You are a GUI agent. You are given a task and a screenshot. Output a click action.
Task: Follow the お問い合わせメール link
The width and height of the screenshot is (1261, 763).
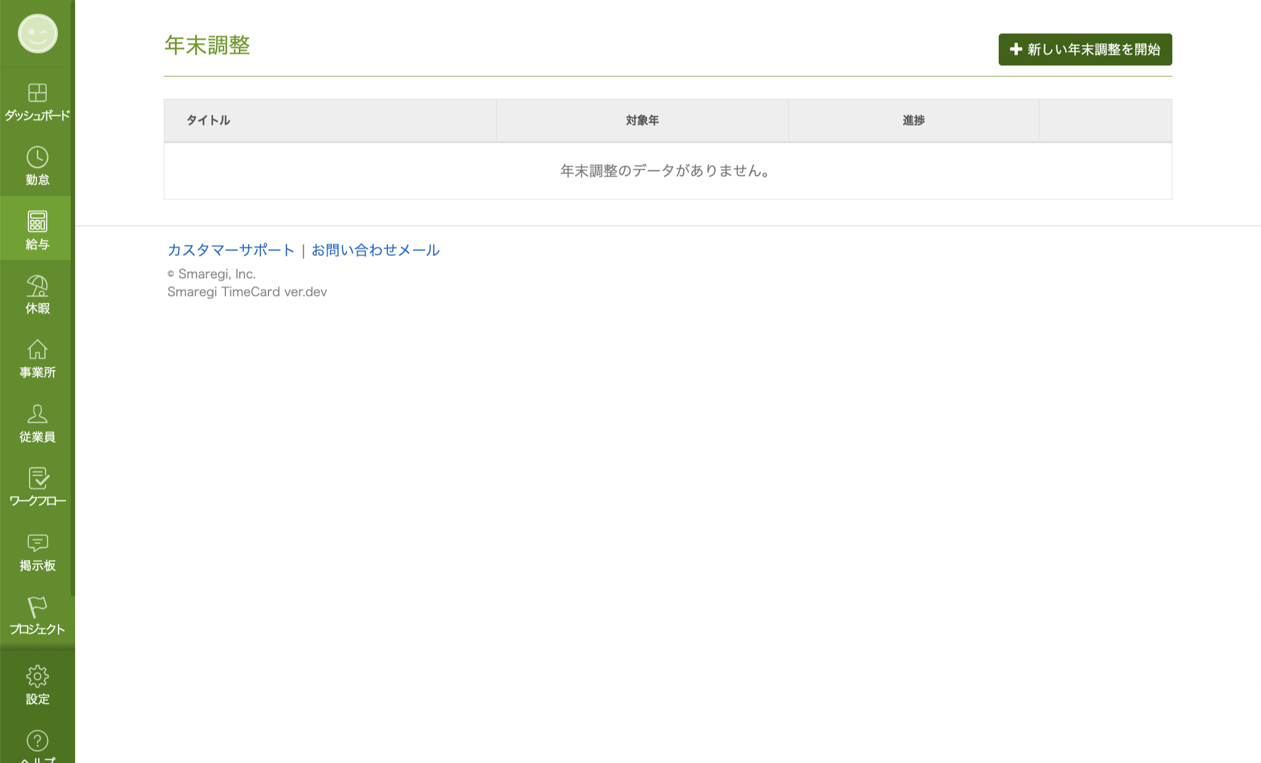[x=376, y=250]
